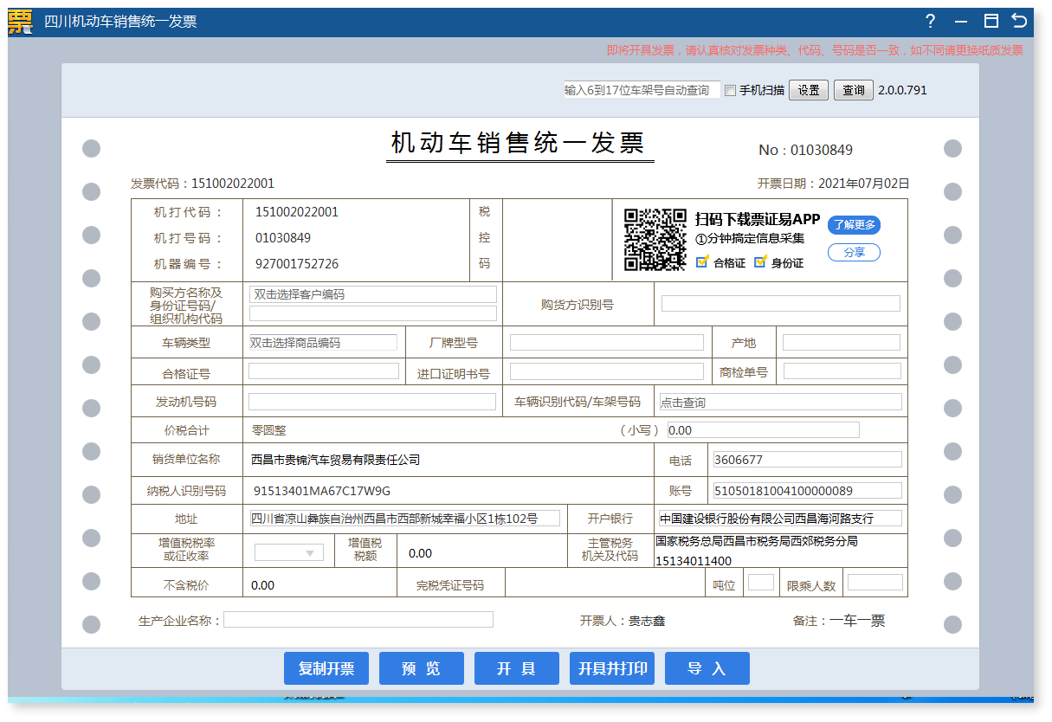
Task: Toggle the 手机扫描 checkbox
Action: tap(730, 90)
